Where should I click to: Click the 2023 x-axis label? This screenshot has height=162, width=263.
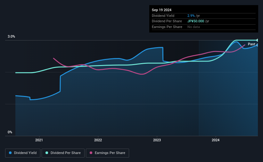point(157,140)
